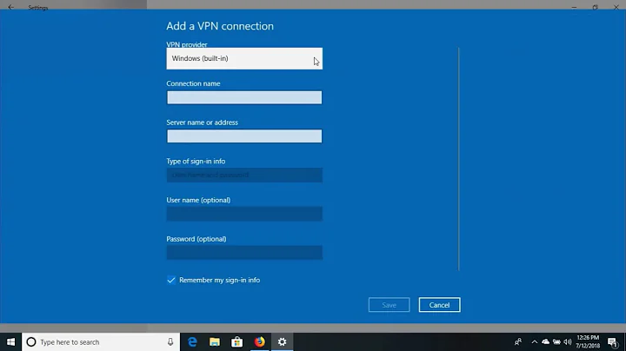626x351 pixels.
Task: Cancel the VPN connection dialog
Action: pos(439,305)
